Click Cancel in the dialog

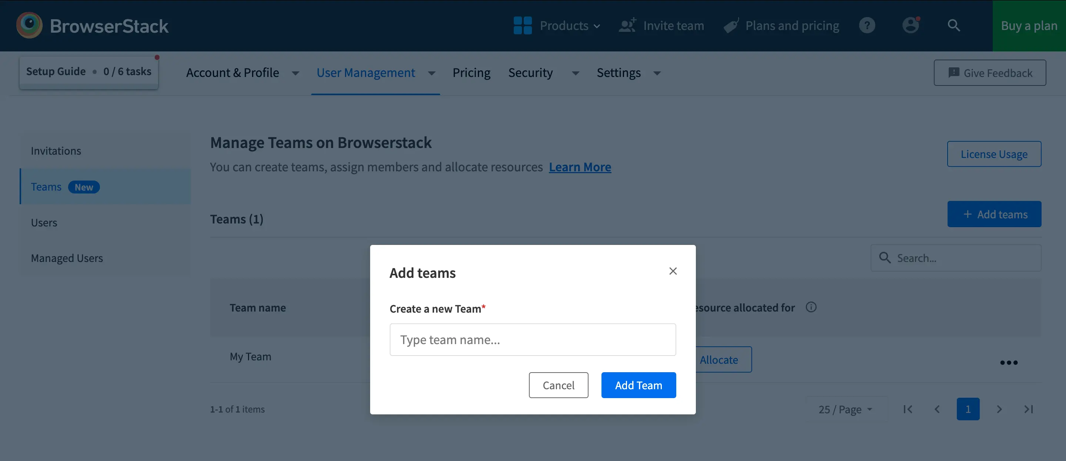pos(558,385)
